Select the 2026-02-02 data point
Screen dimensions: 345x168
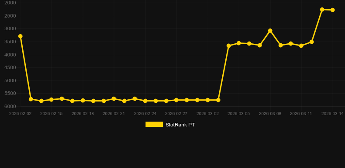point(20,36)
